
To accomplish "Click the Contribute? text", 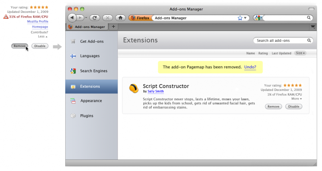I will pos(39,32).
